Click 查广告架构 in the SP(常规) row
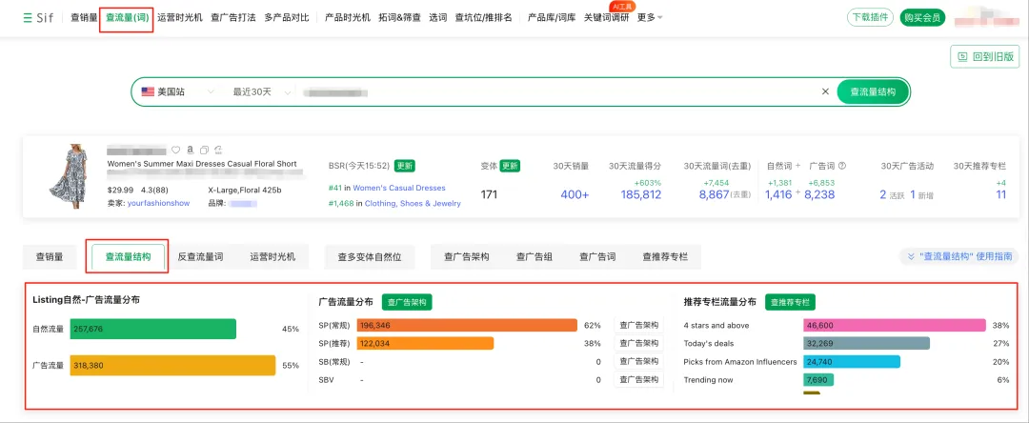This screenshot has height=423, width=1029. click(638, 325)
